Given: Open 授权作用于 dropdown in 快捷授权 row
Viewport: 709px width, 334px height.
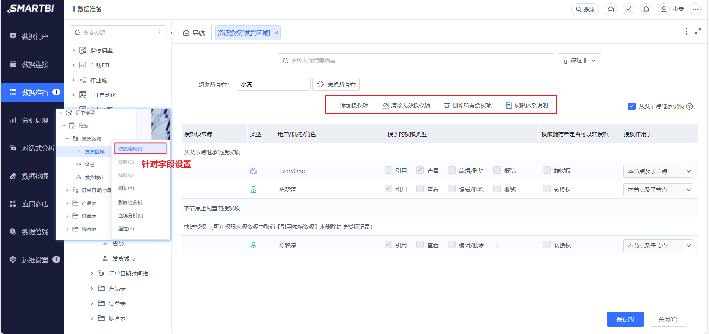Looking at the screenshot, I should (658, 245).
